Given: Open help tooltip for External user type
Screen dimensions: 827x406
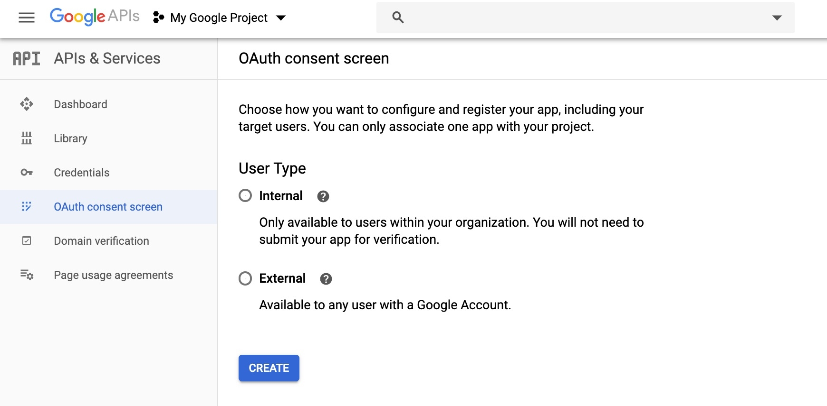Looking at the screenshot, I should 326,279.
